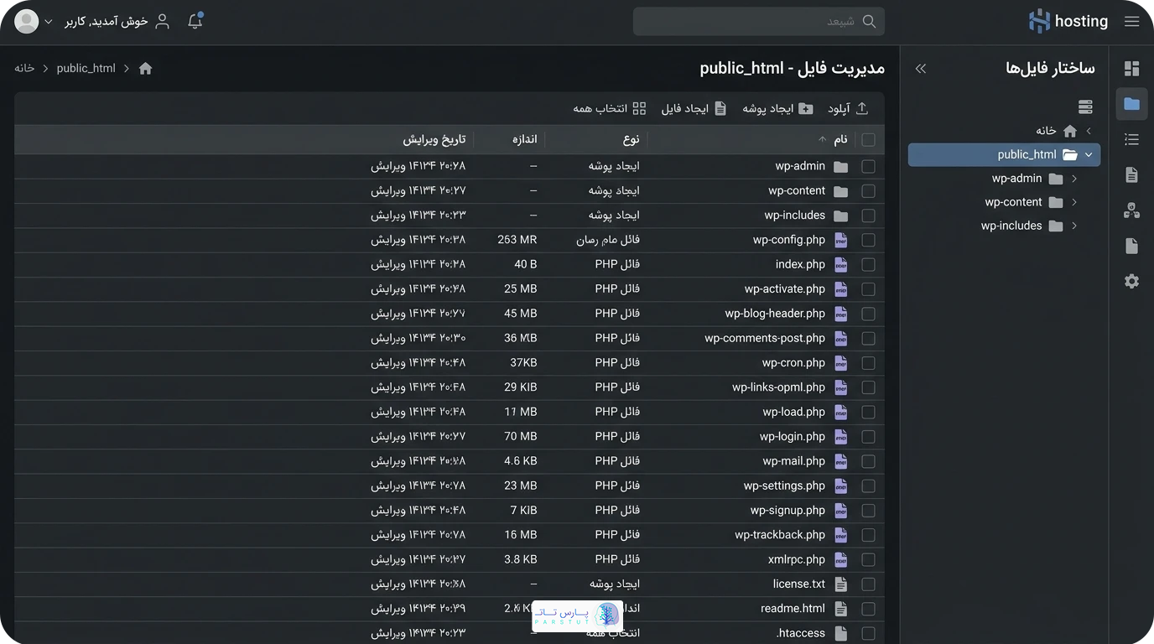Tick the checkbox for license.txt
Image resolution: width=1154 pixels, height=644 pixels.
pyautogui.click(x=868, y=584)
